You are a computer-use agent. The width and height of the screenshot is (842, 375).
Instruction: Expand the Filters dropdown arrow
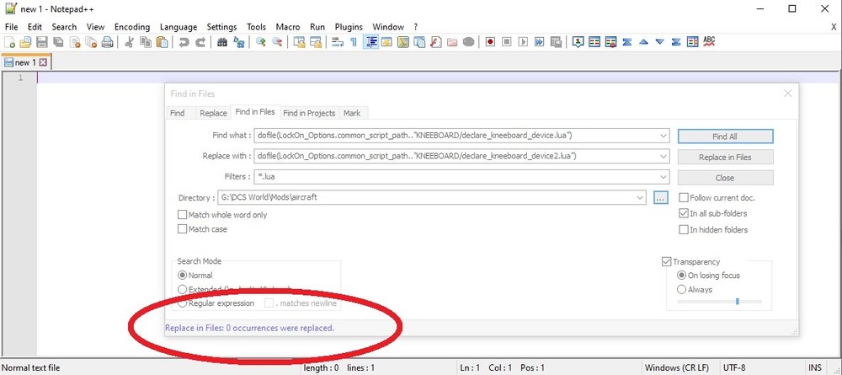pyautogui.click(x=663, y=177)
